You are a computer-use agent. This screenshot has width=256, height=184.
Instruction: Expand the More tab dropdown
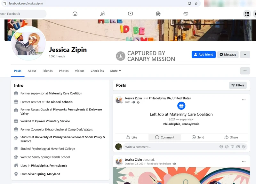click(116, 71)
